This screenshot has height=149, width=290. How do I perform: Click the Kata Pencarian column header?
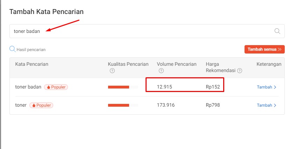point(32,64)
